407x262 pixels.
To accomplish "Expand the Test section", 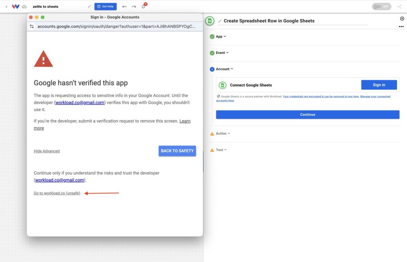I will tap(221, 150).
